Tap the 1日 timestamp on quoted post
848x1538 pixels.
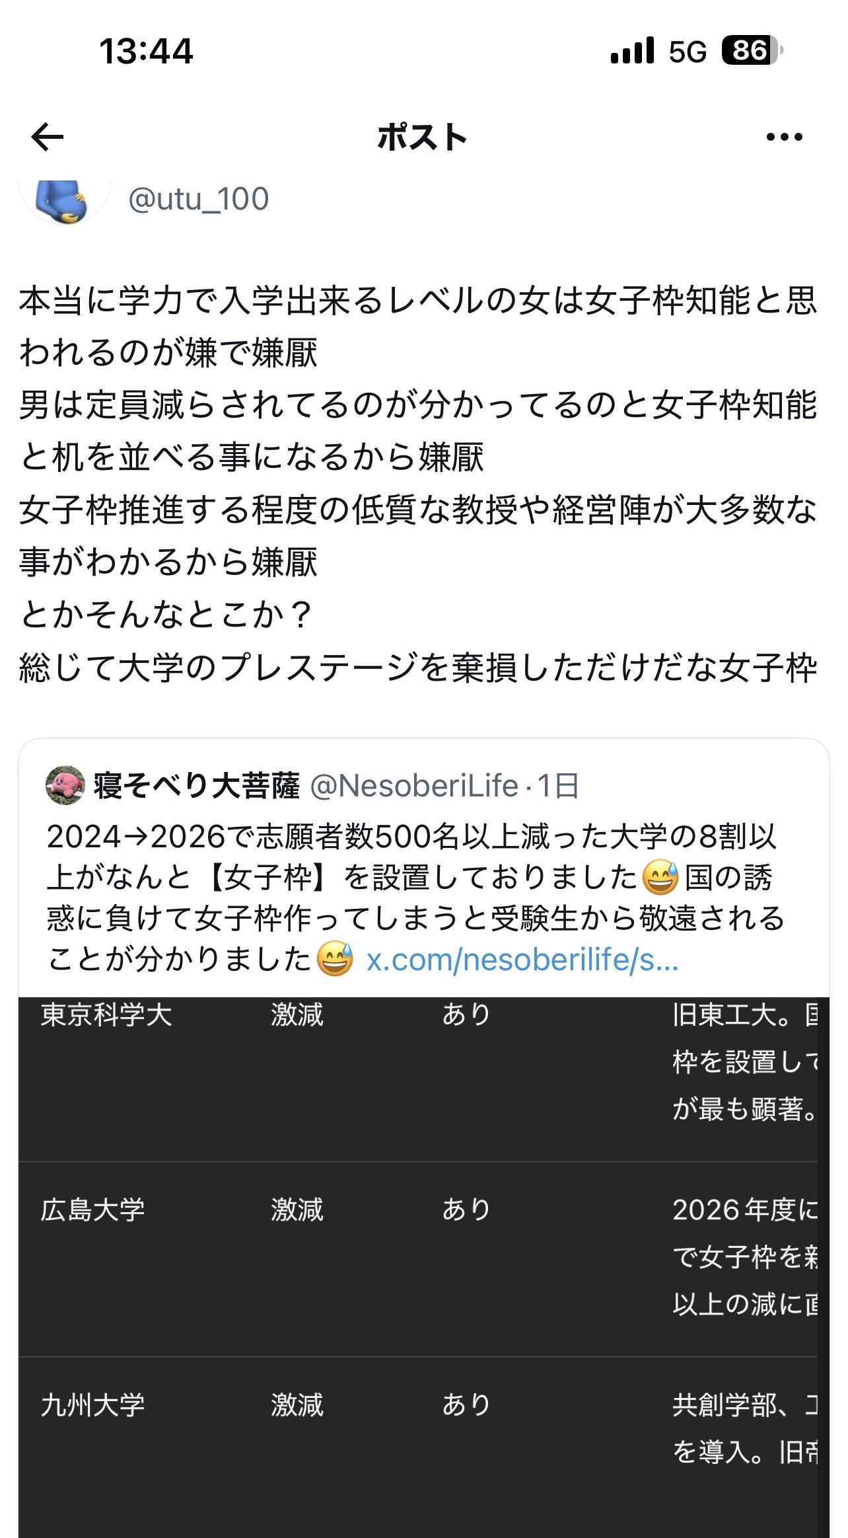click(x=558, y=786)
